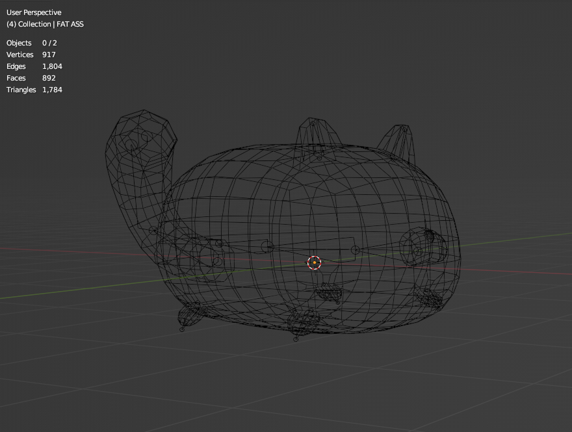Viewport: 572px width, 432px height.
Task: Click the 3D cursor at the origin
Action: pos(314,262)
